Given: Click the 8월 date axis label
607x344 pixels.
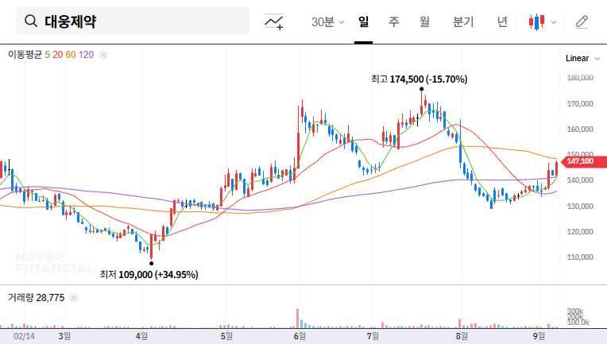Looking at the screenshot, I should [x=462, y=336].
